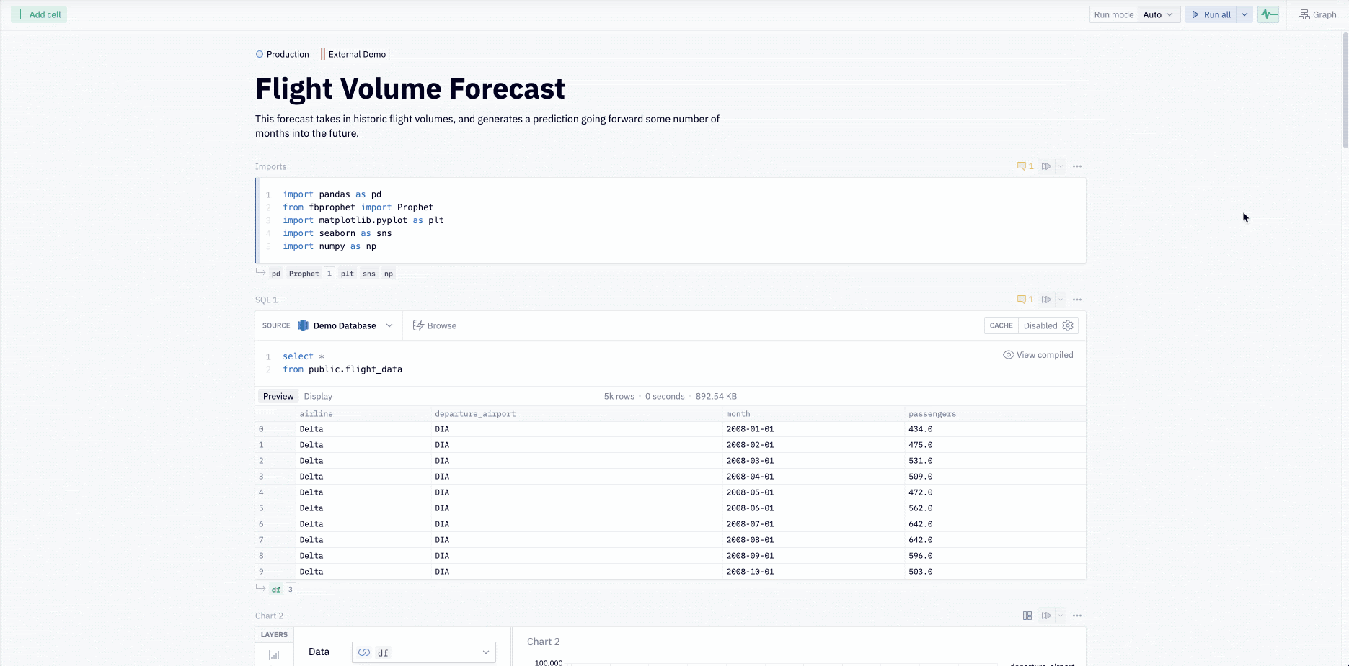Switch to the Preview tab
This screenshot has height=666, width=1349.
[278, 396]
